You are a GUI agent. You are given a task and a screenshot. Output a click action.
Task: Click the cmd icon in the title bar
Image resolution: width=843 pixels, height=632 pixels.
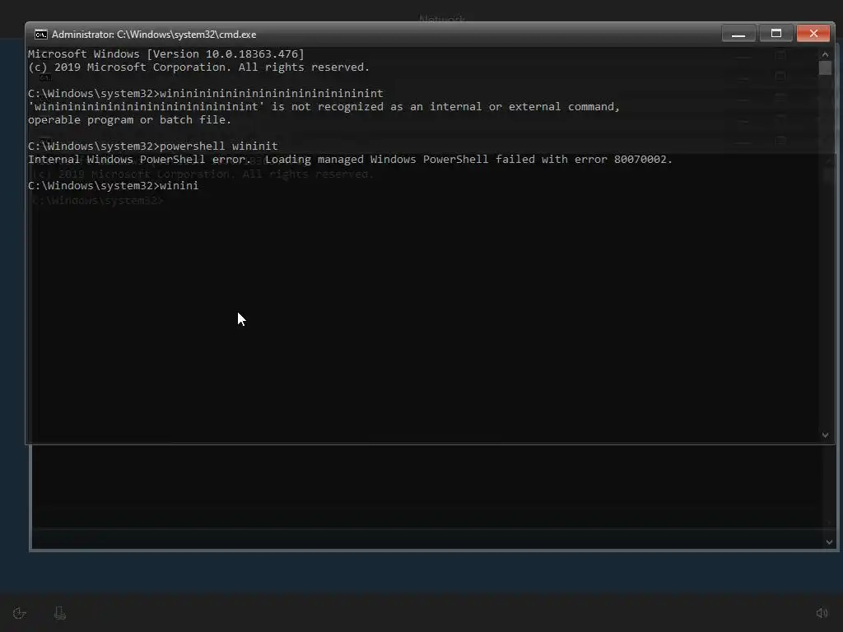(41, 35)
